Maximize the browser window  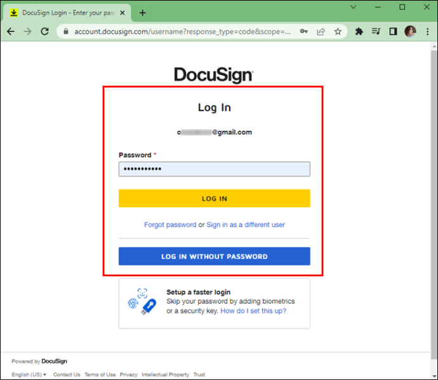coord(402,7)
